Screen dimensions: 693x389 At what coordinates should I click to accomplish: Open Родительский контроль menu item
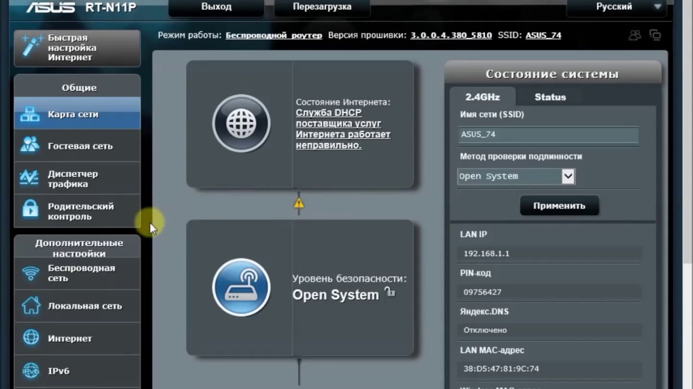tap(77, 211)
